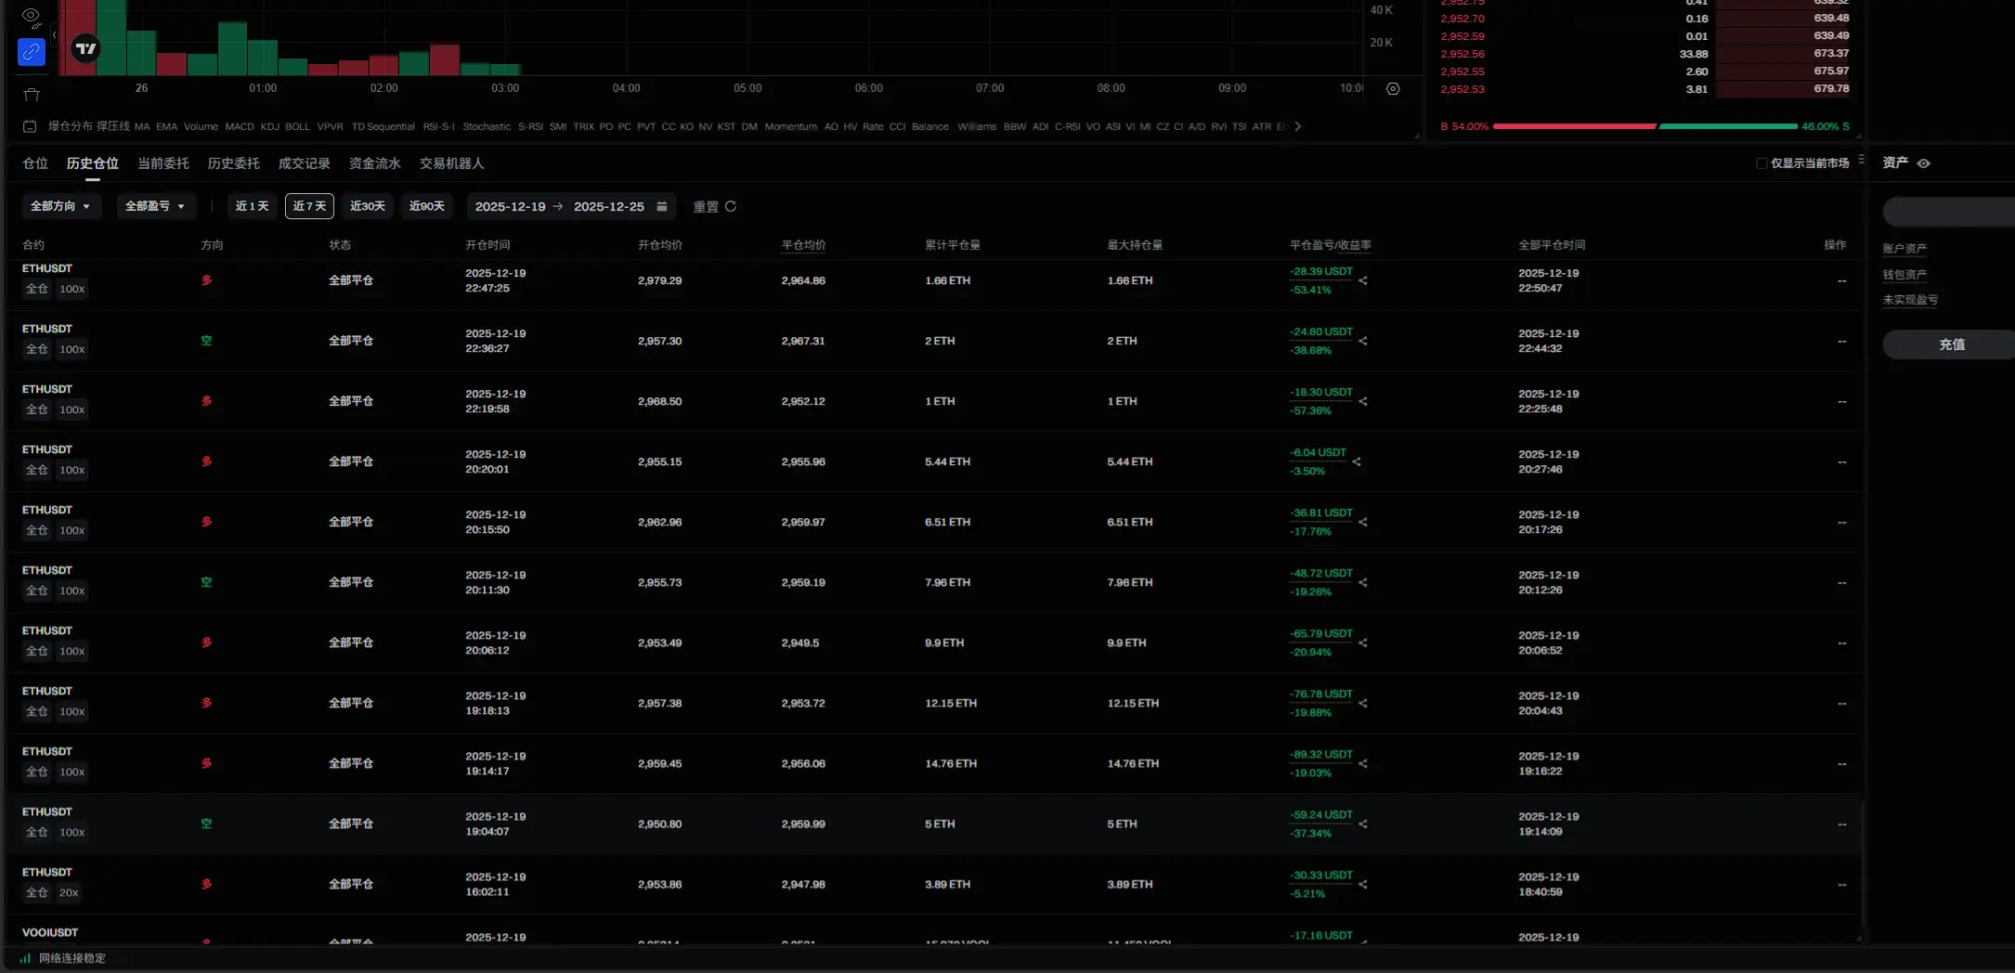Click the refresh icon next to 重置
This screenshot has height=973, width=2015.
[731, 206]
